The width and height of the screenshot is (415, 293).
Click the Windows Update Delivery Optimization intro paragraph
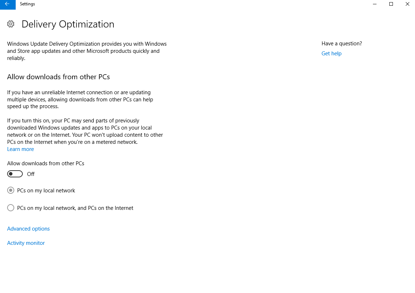(x=87, y=51)
